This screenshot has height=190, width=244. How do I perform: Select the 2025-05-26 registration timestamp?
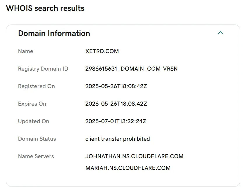click(116, 86)
